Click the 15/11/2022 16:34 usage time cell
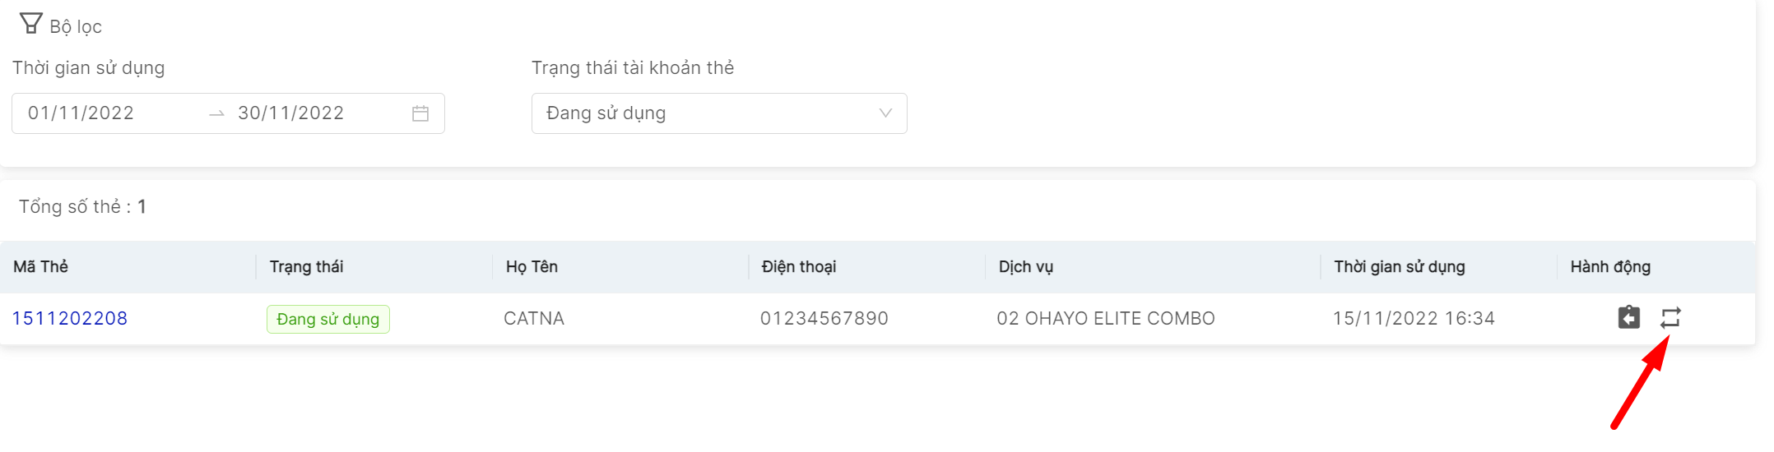The image size is (1774, 452). (x=1414, y=319)
